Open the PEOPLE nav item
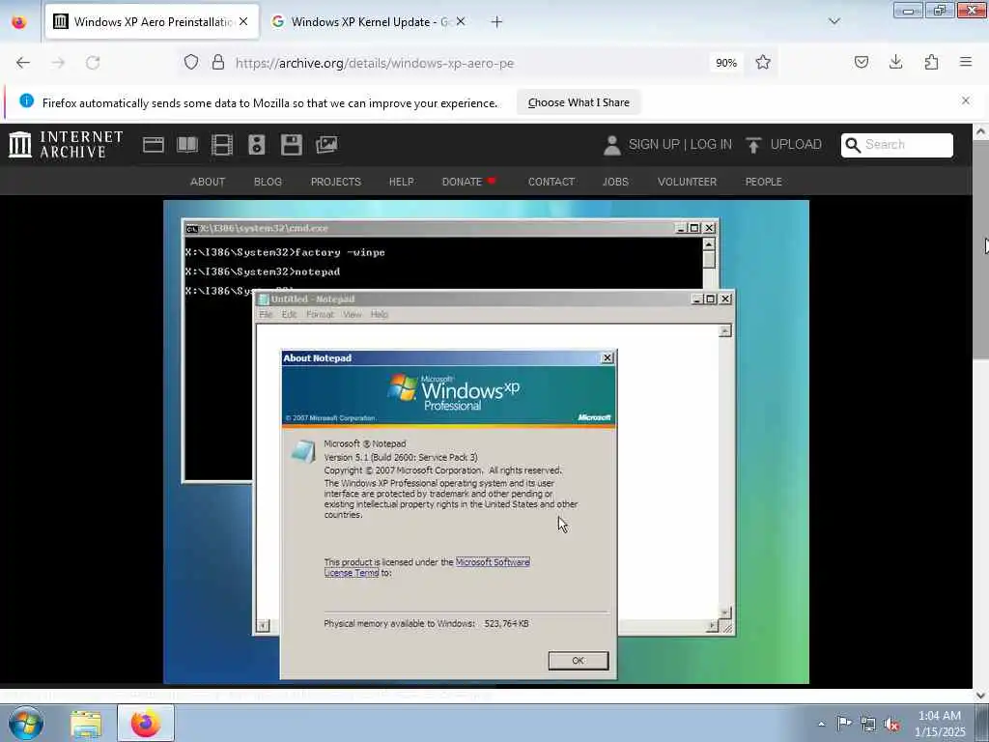 763,182
